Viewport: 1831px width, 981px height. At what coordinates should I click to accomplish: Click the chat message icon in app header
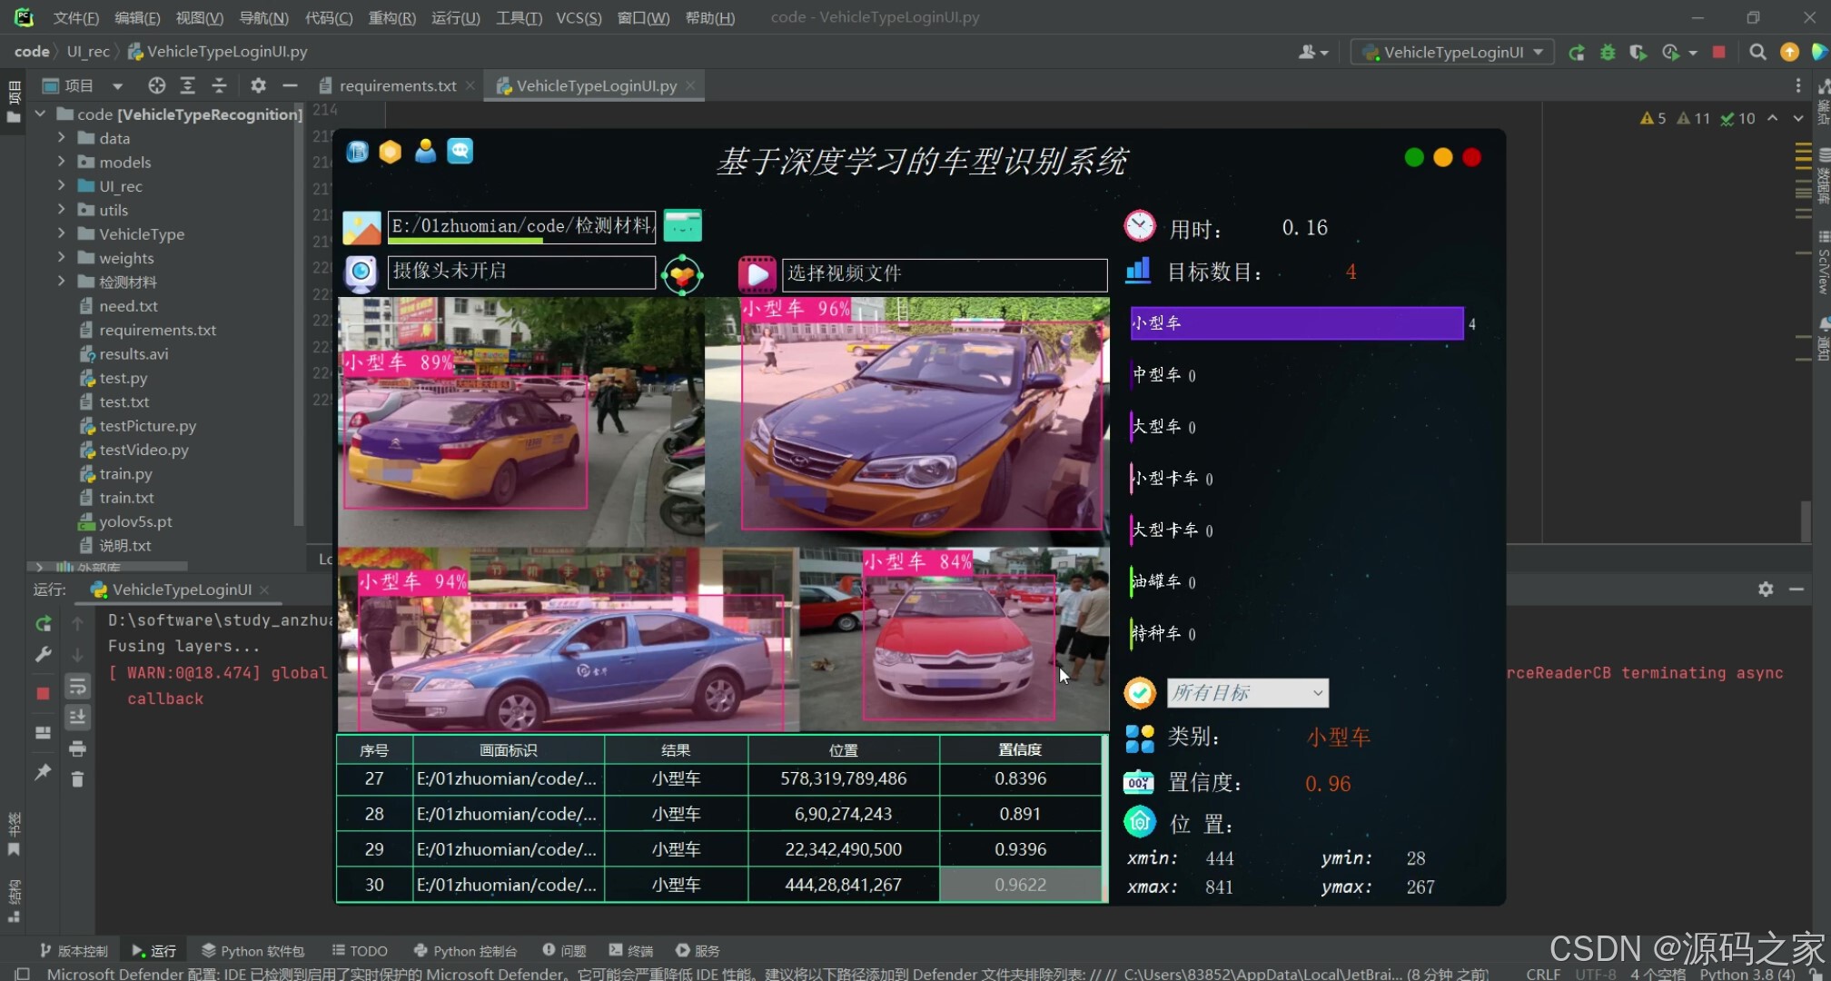(460, 152)
